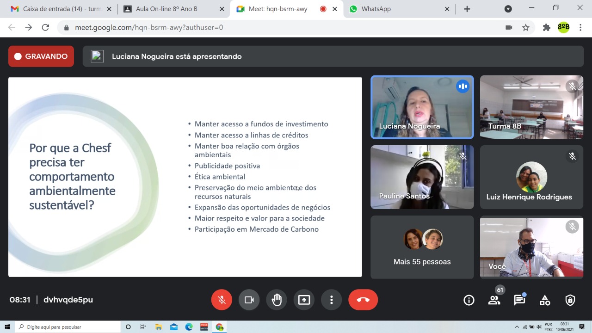Open the tab search dropdown

pos(508,9)
